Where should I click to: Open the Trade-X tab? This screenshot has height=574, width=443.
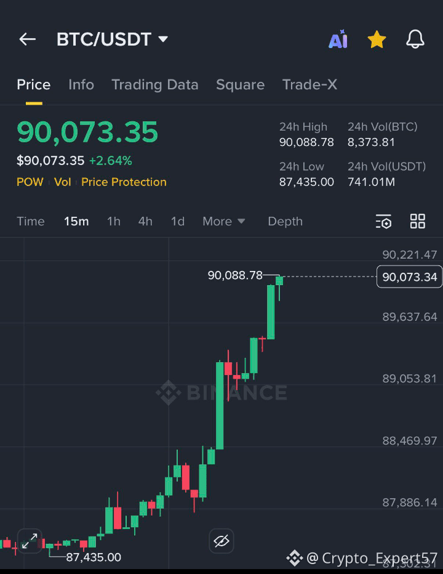310,84
